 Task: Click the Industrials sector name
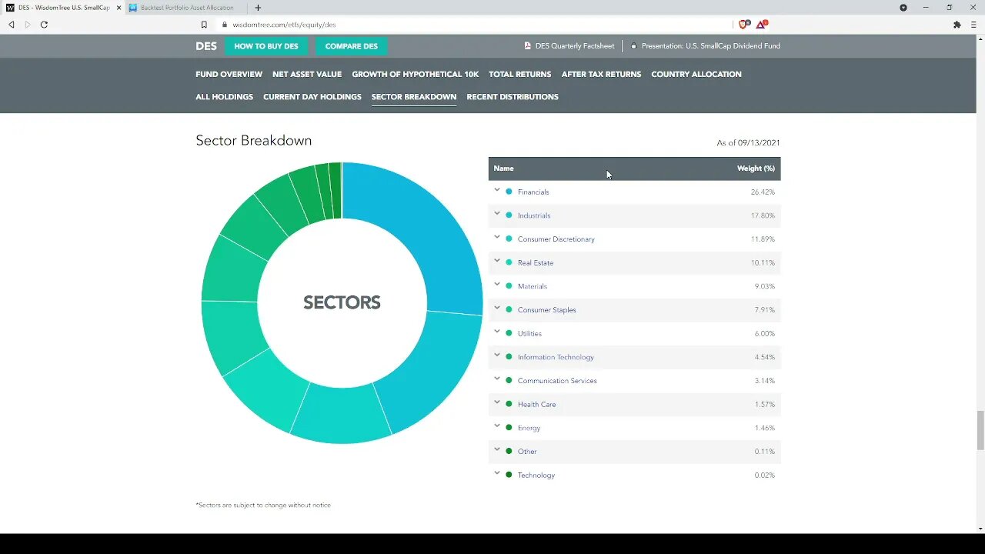[x=534, y=215]
